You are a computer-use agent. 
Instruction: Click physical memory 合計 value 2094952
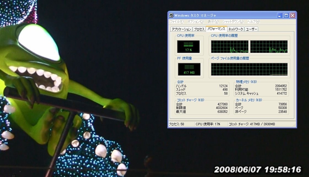[x=281, y=86]
